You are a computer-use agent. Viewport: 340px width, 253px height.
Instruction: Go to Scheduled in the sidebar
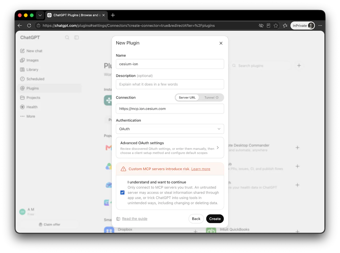tap(49, 79)
